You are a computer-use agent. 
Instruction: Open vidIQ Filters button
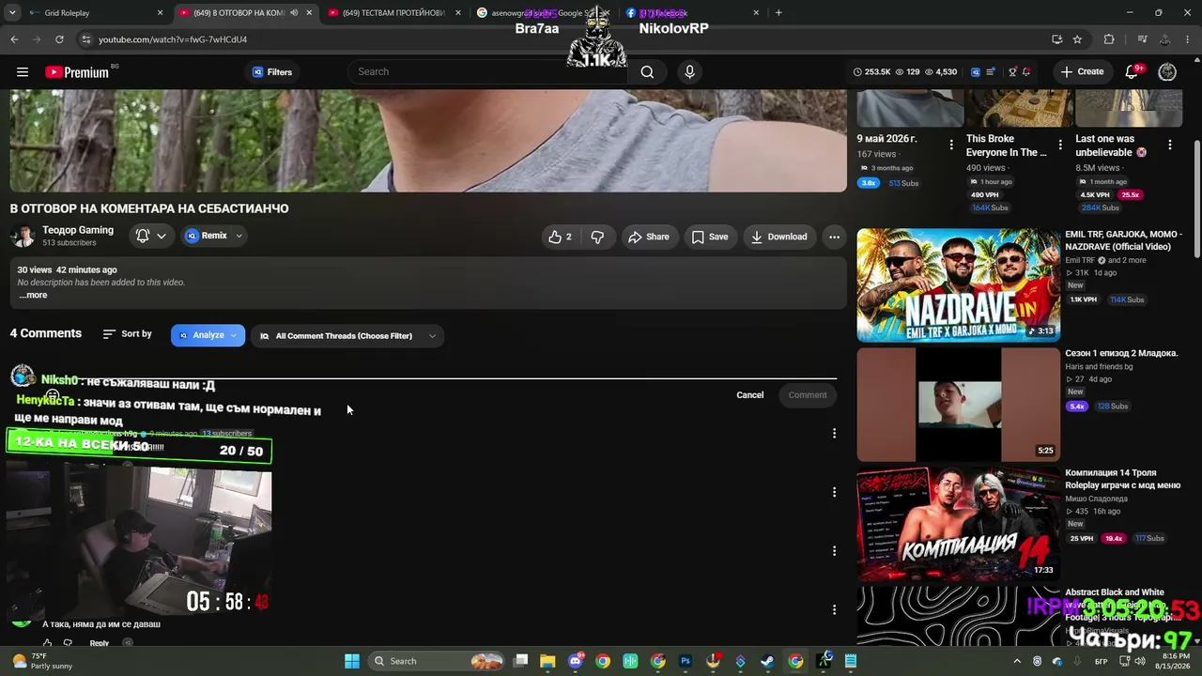[272, 72]
